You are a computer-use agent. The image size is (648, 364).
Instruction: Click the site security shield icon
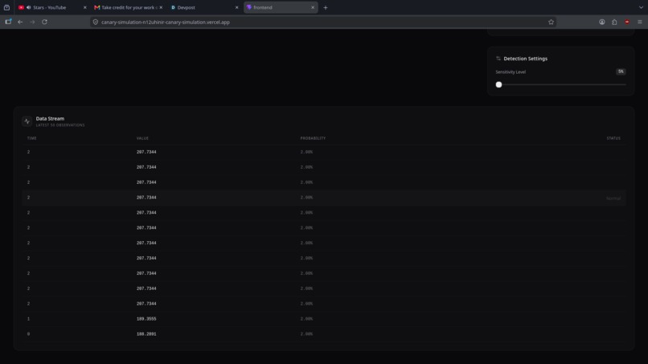click(96, 22)
